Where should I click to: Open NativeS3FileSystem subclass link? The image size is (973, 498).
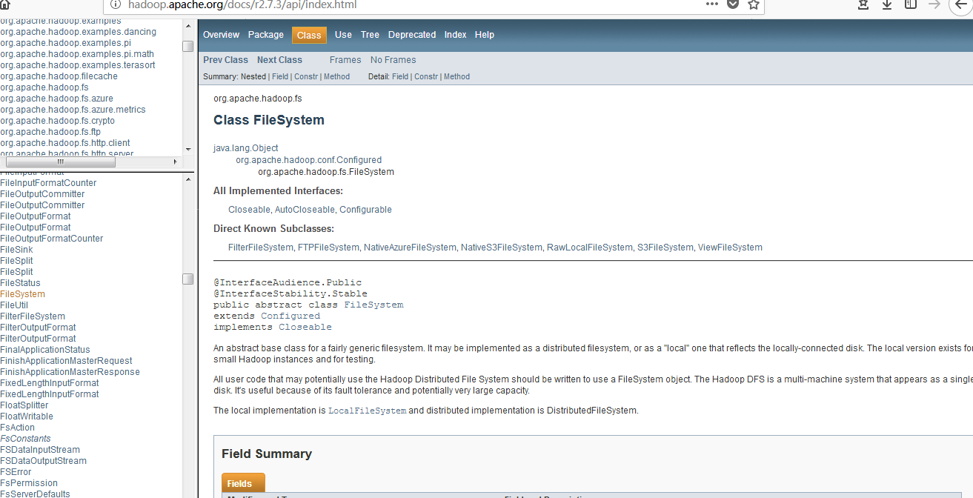click(502, 248)
